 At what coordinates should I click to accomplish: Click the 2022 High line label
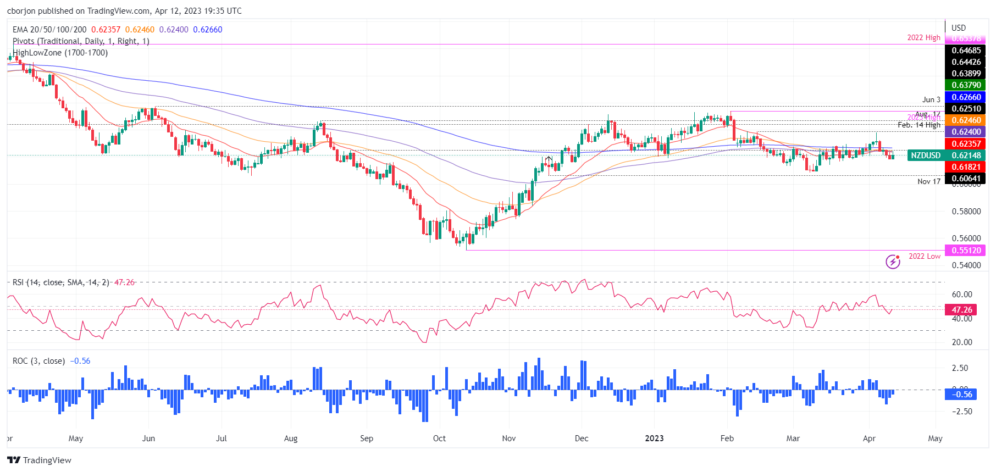pyautogui.click(x=923, y=38)
